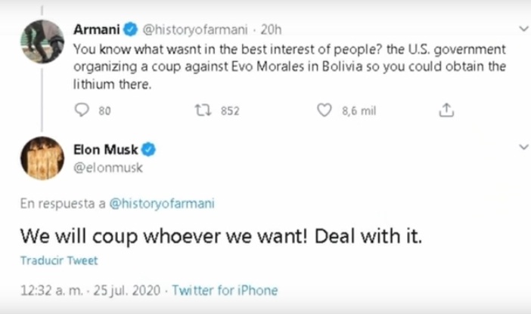Click Armani's blue verified badge
This screenshot has width=531, height=314.
[x=130, y=30]
